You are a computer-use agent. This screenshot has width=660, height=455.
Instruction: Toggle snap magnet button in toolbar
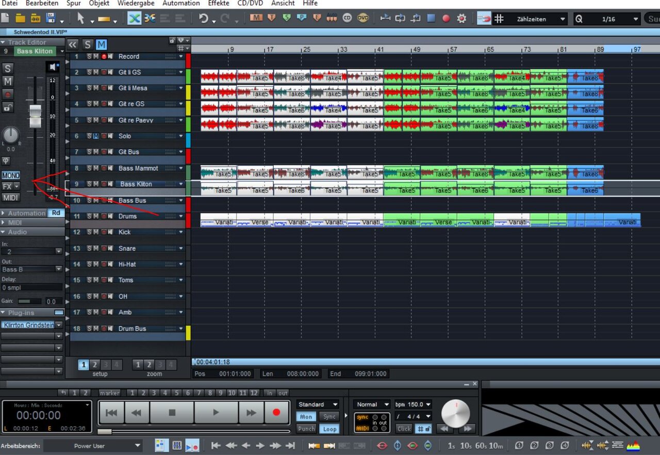[x=484, y=19]
